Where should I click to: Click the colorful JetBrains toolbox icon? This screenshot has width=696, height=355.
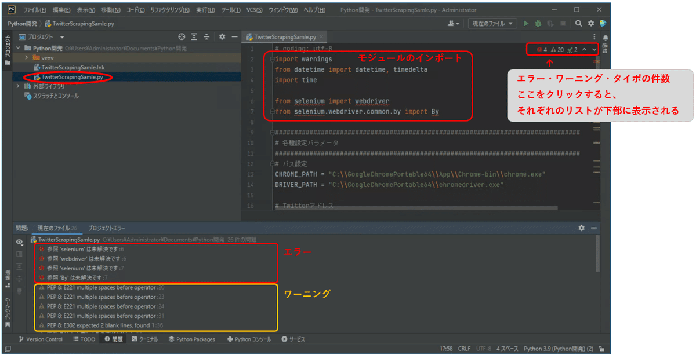coord(603,24)
